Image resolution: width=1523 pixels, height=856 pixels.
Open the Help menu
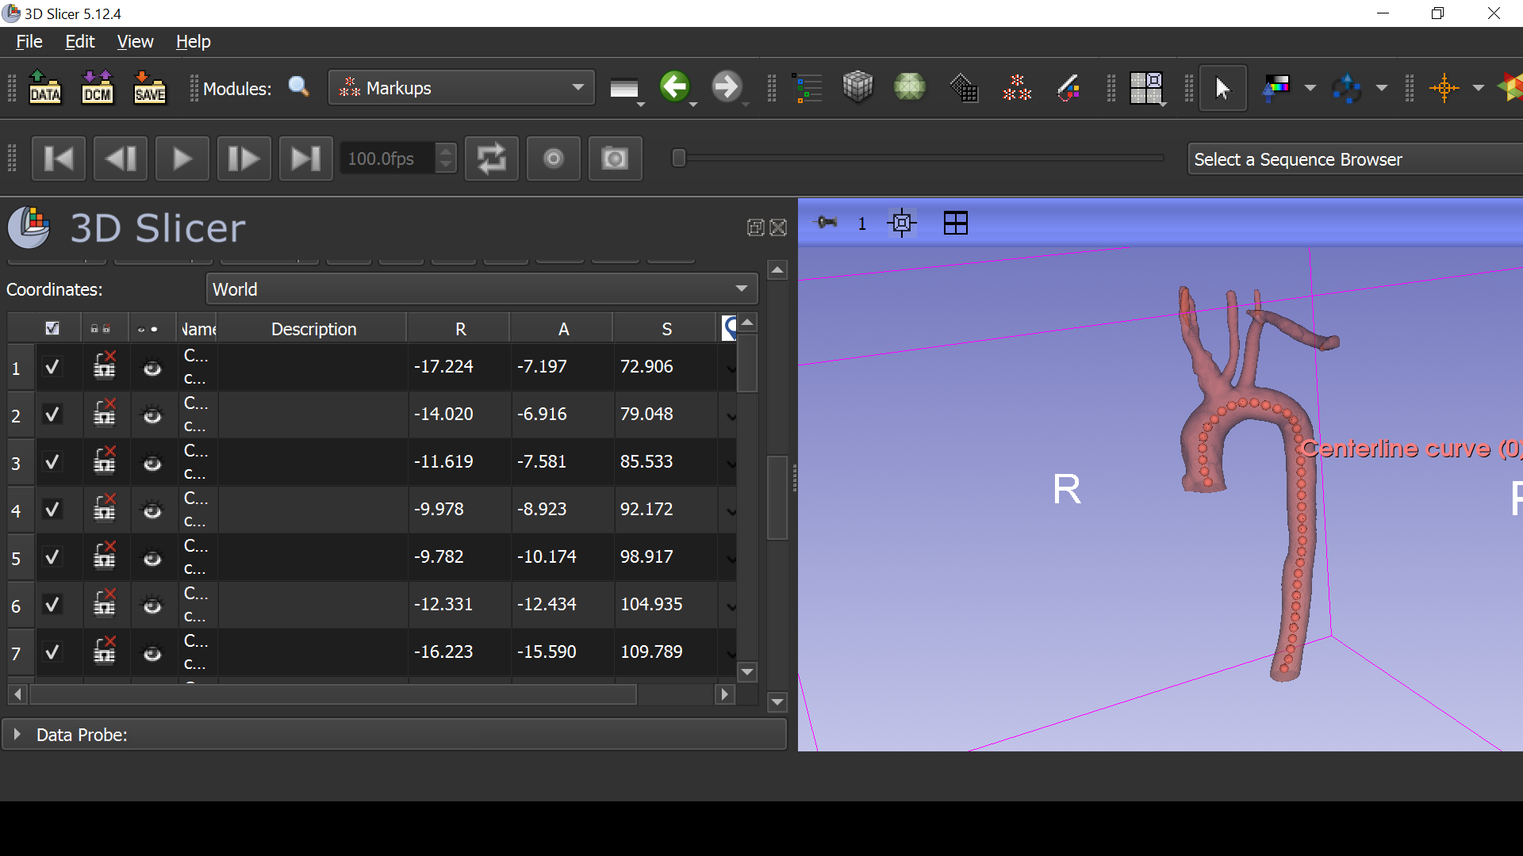pos(193,42)
